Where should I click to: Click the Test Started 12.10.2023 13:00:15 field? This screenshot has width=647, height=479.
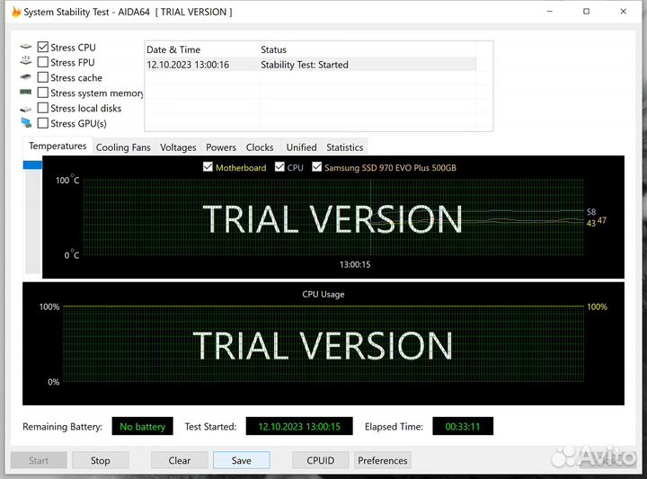(x=299, y=426)
